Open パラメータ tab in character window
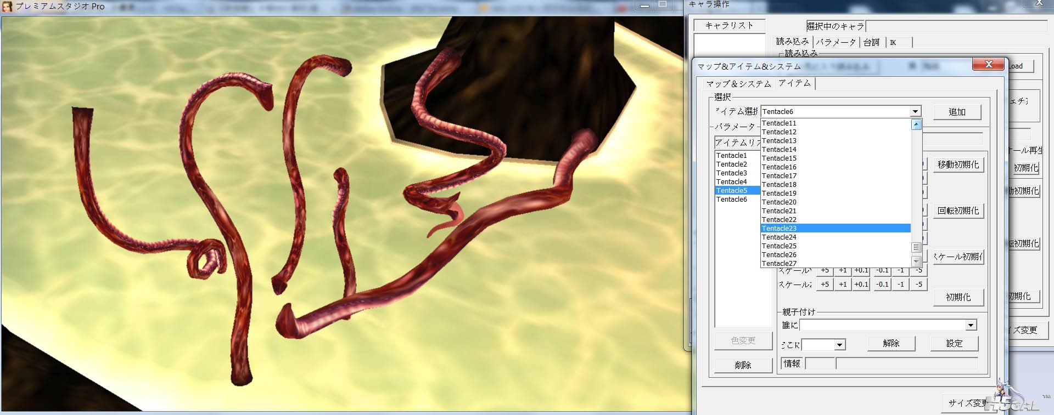The height and width of the screenshot is (415, 1054). [x=836, y=42]
